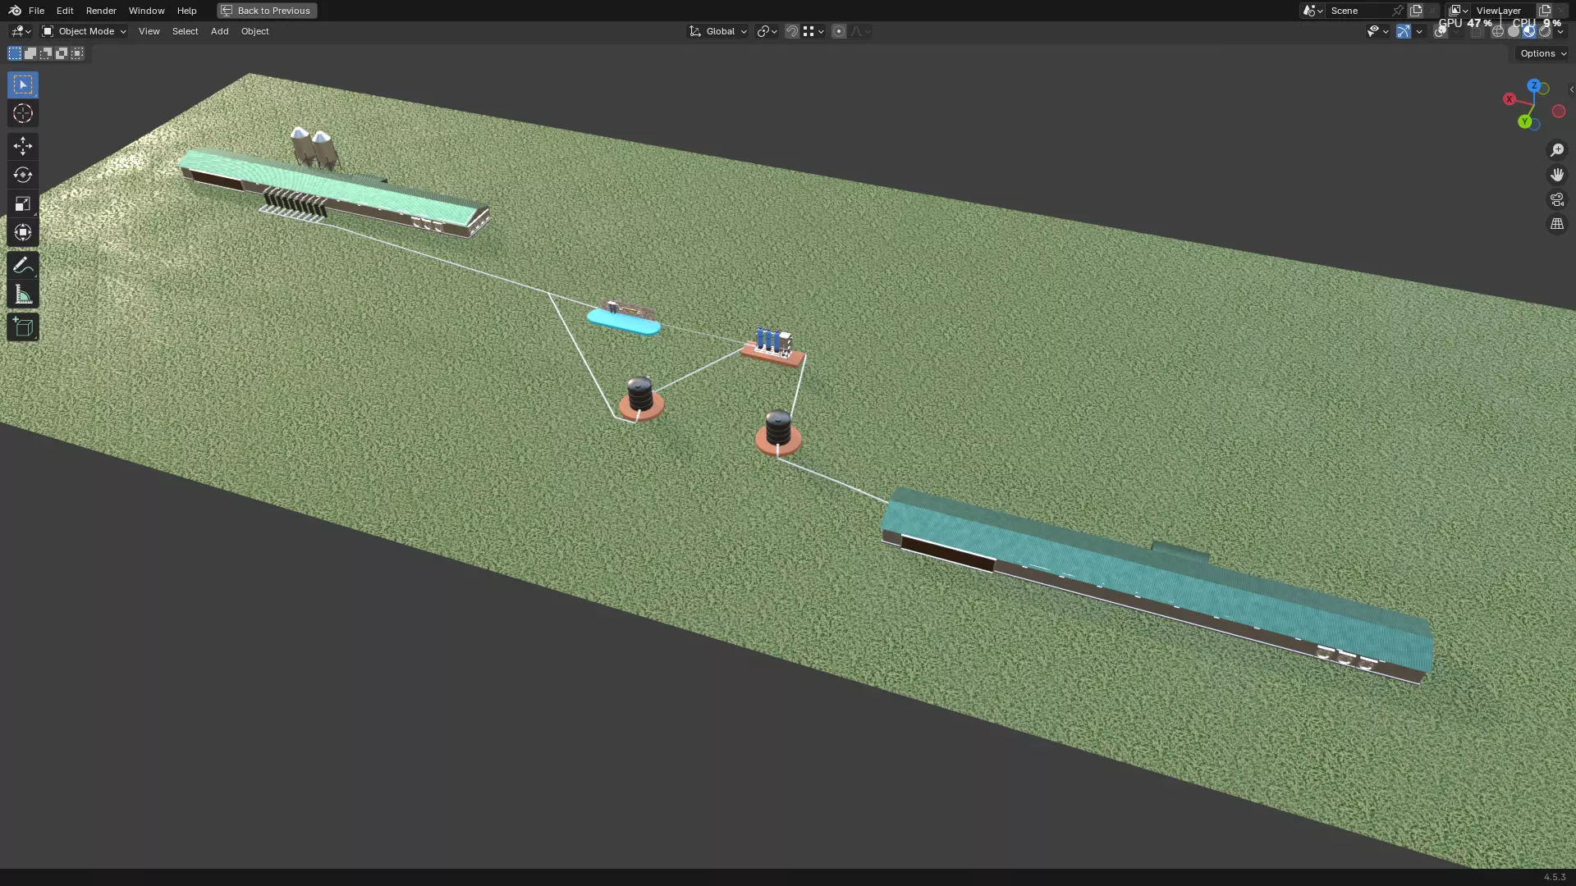This screenshot has width=1576, height=886.
Task: Switch perspective/orthographic with grid icon
Action: (x=1556, y=224)
